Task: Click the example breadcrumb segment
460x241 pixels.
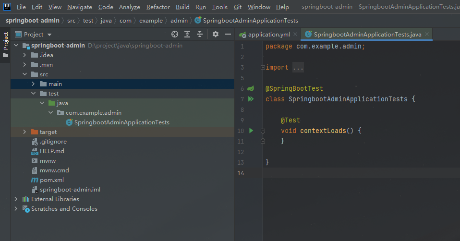Action: coord(151,21)
